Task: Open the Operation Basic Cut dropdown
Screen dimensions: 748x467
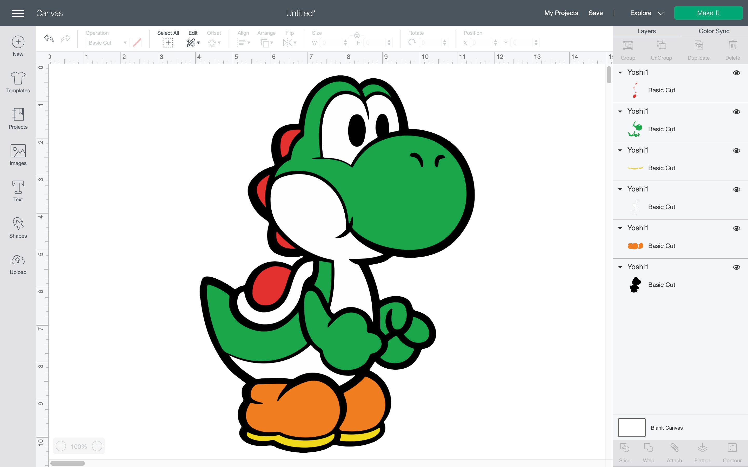Action: click(x=107, y=43)
